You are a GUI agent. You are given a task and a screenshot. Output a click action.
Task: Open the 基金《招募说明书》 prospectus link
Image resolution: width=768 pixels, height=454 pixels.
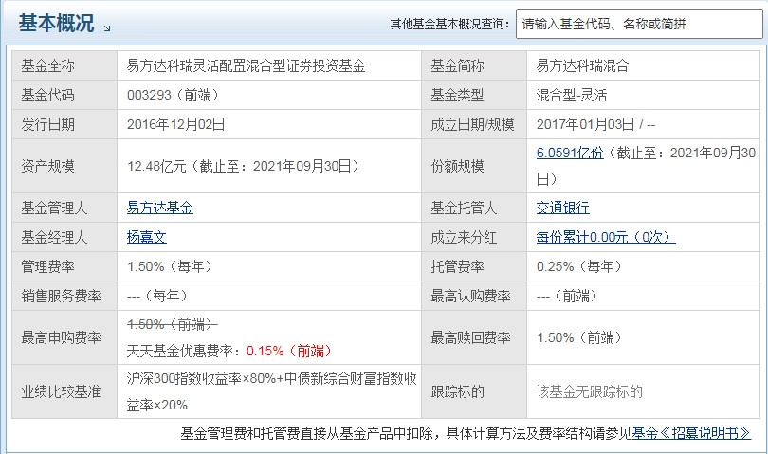pyautogui.click(x=691, y=433)
